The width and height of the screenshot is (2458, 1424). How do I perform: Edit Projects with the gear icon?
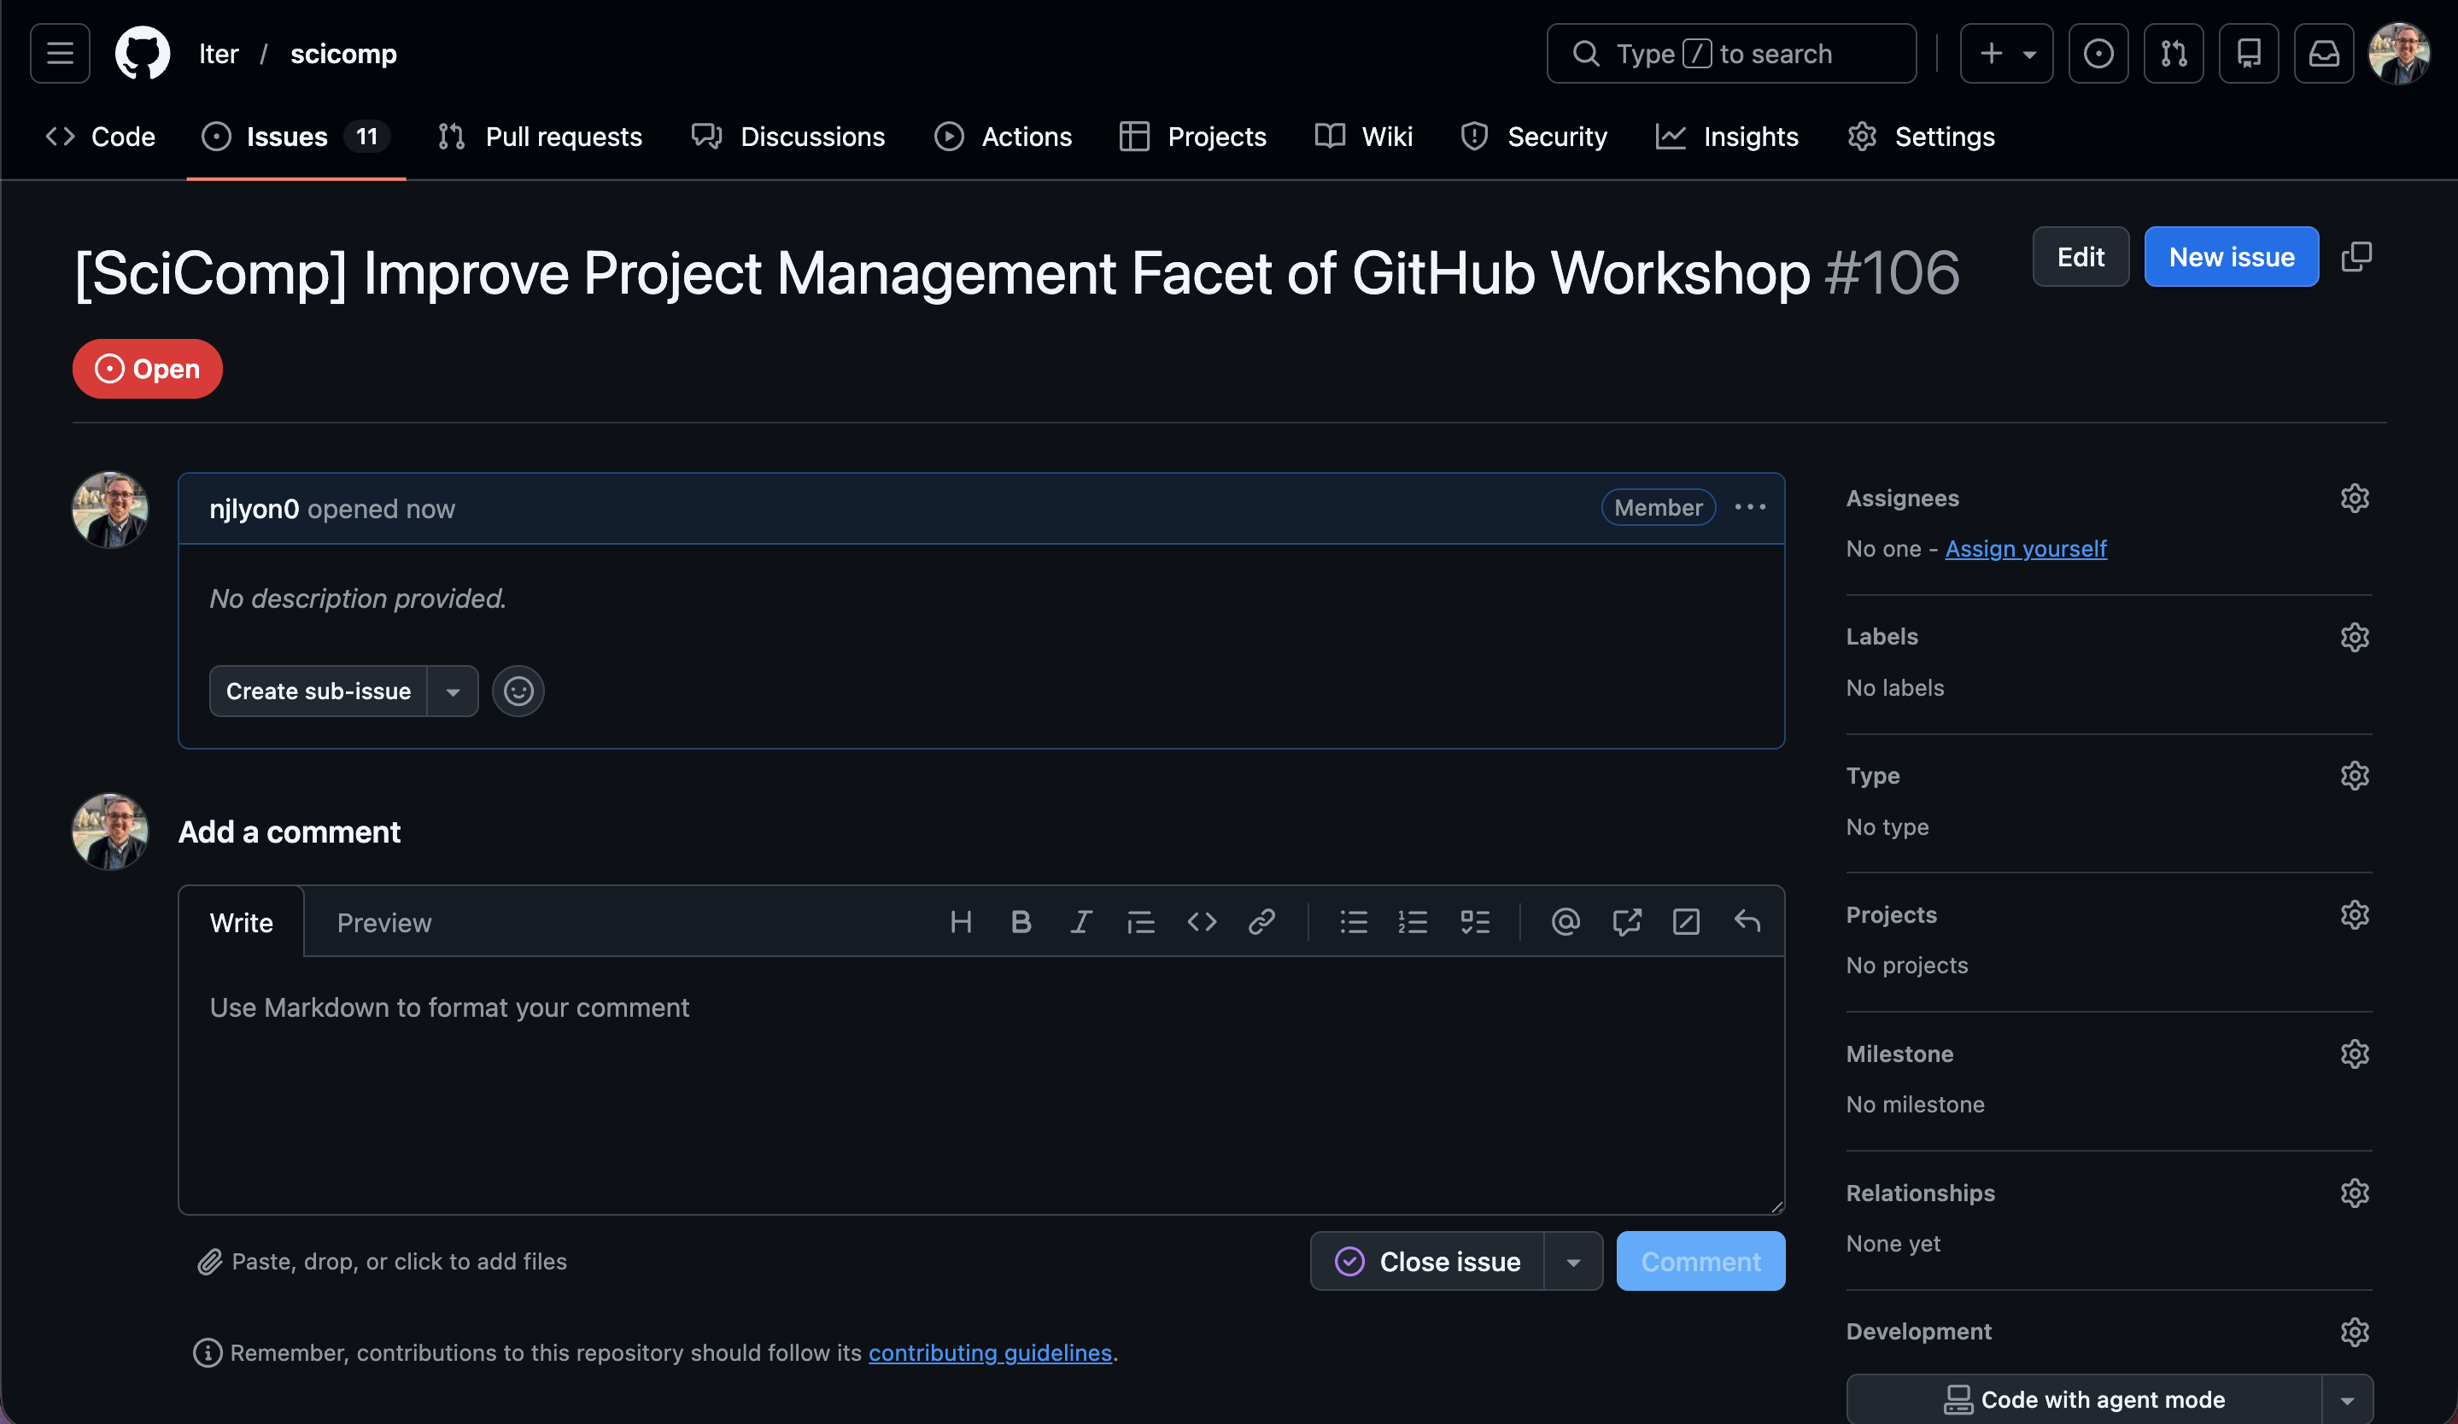tap(2355, 915)
